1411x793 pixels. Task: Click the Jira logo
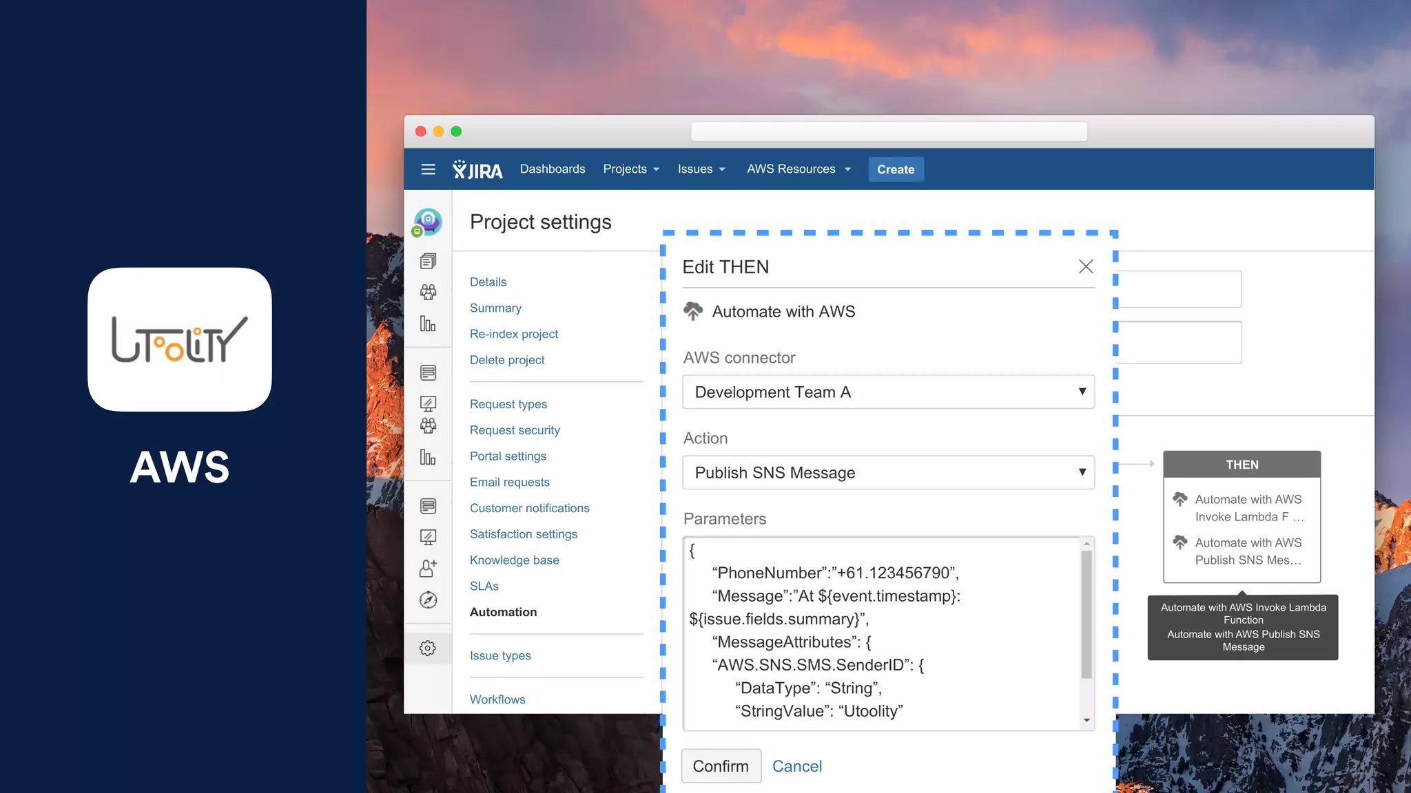[x=477, y=169]
